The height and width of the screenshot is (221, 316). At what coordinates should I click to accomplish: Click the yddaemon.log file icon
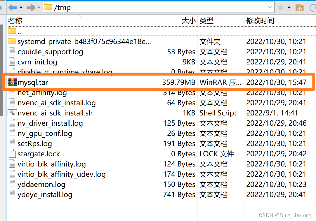pyautogui.click(x=12, y=184)
